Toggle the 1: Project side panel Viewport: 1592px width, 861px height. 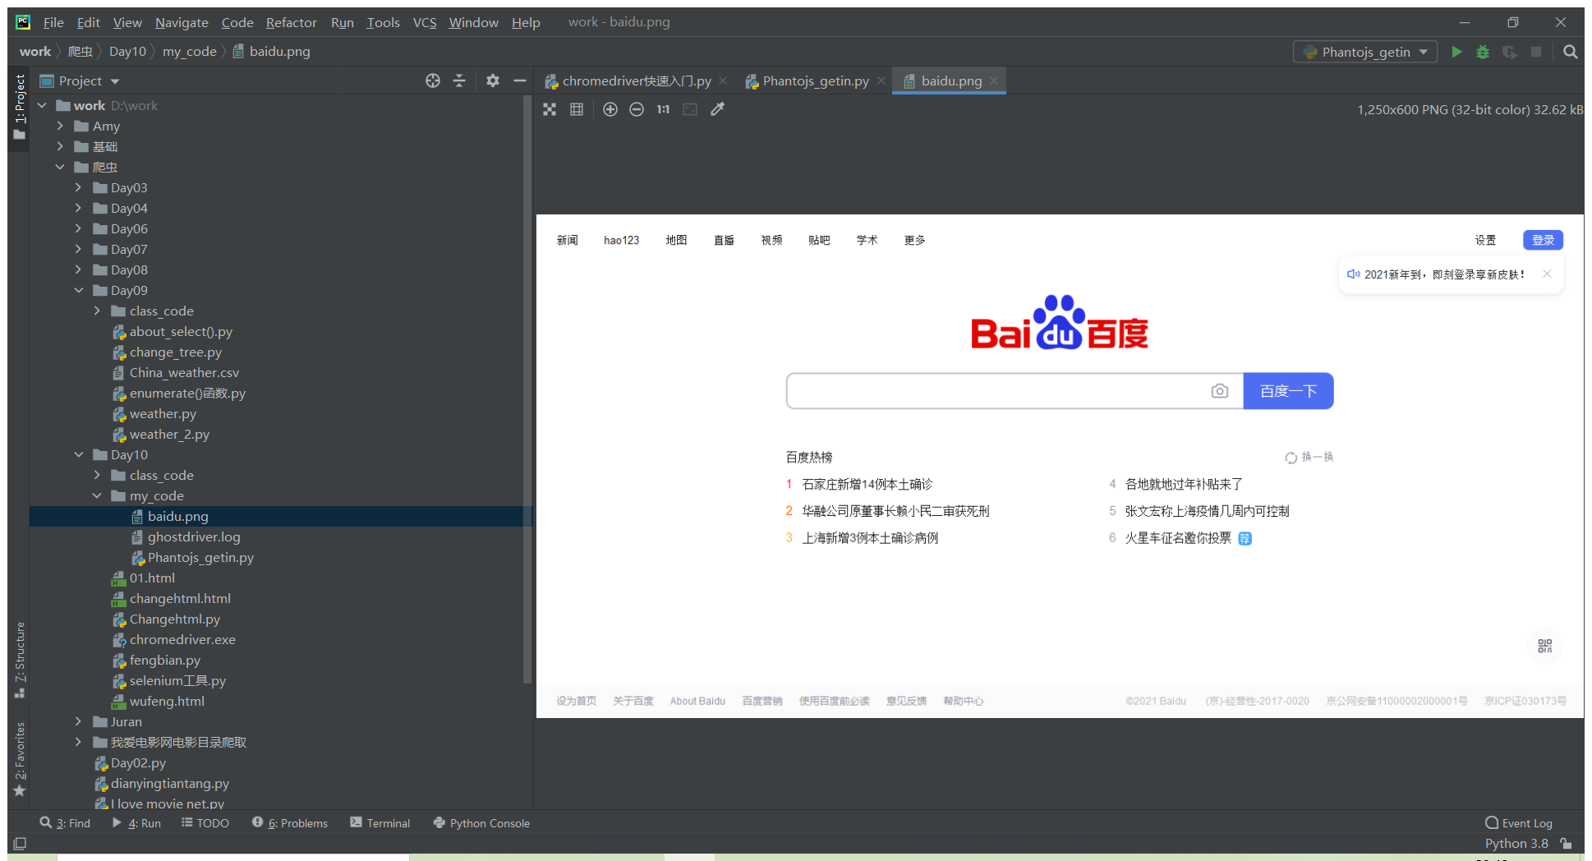click(20, 108)
